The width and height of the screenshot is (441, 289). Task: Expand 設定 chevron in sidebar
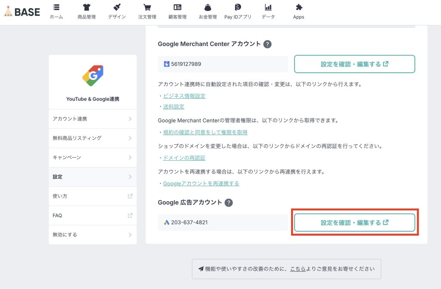click(x=130, y=177)
